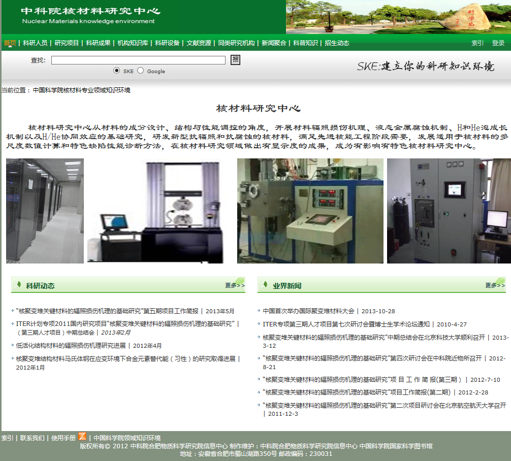
Task: Go to 首页 in navigation bar
Action: 10,43
